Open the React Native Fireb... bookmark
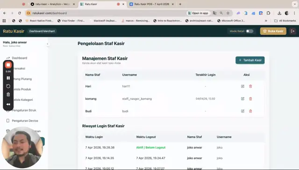 [x=39, y=21]
